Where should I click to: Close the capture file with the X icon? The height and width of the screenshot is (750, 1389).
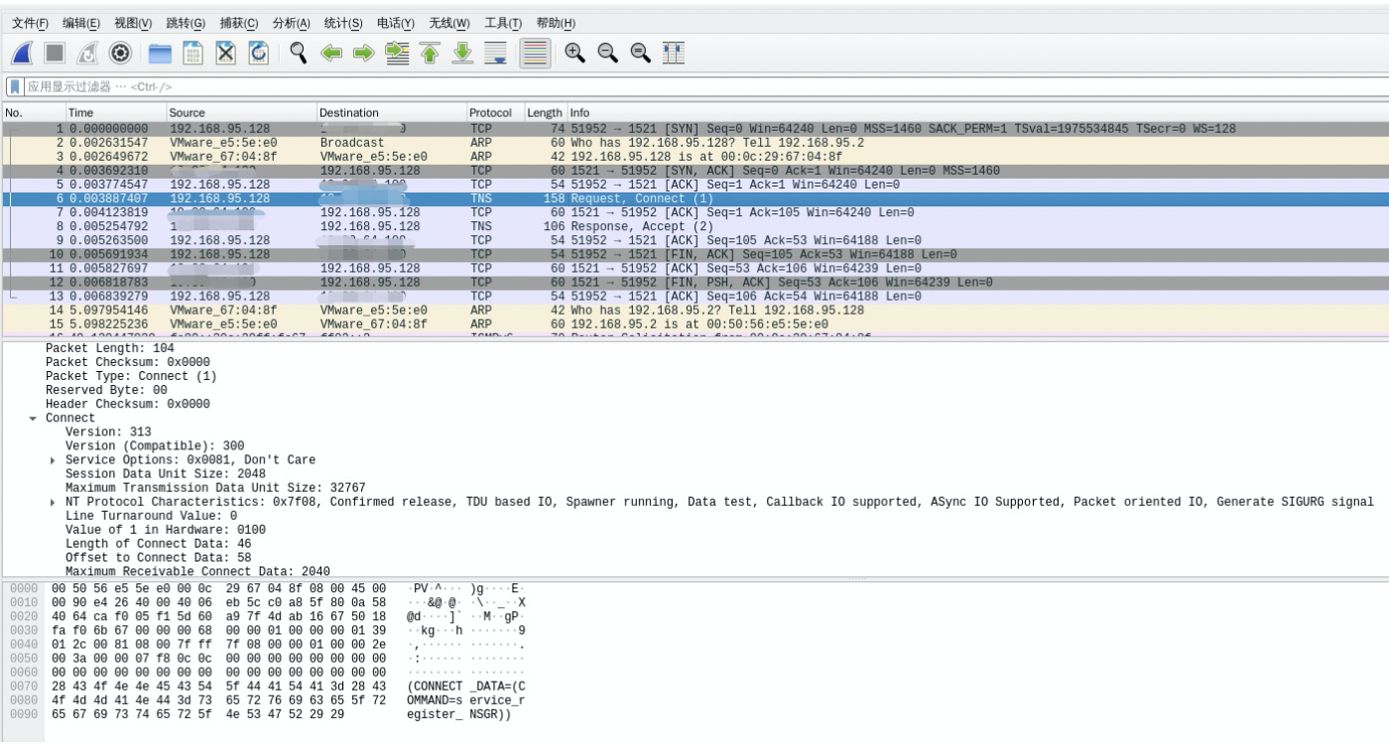pos(226,53)
